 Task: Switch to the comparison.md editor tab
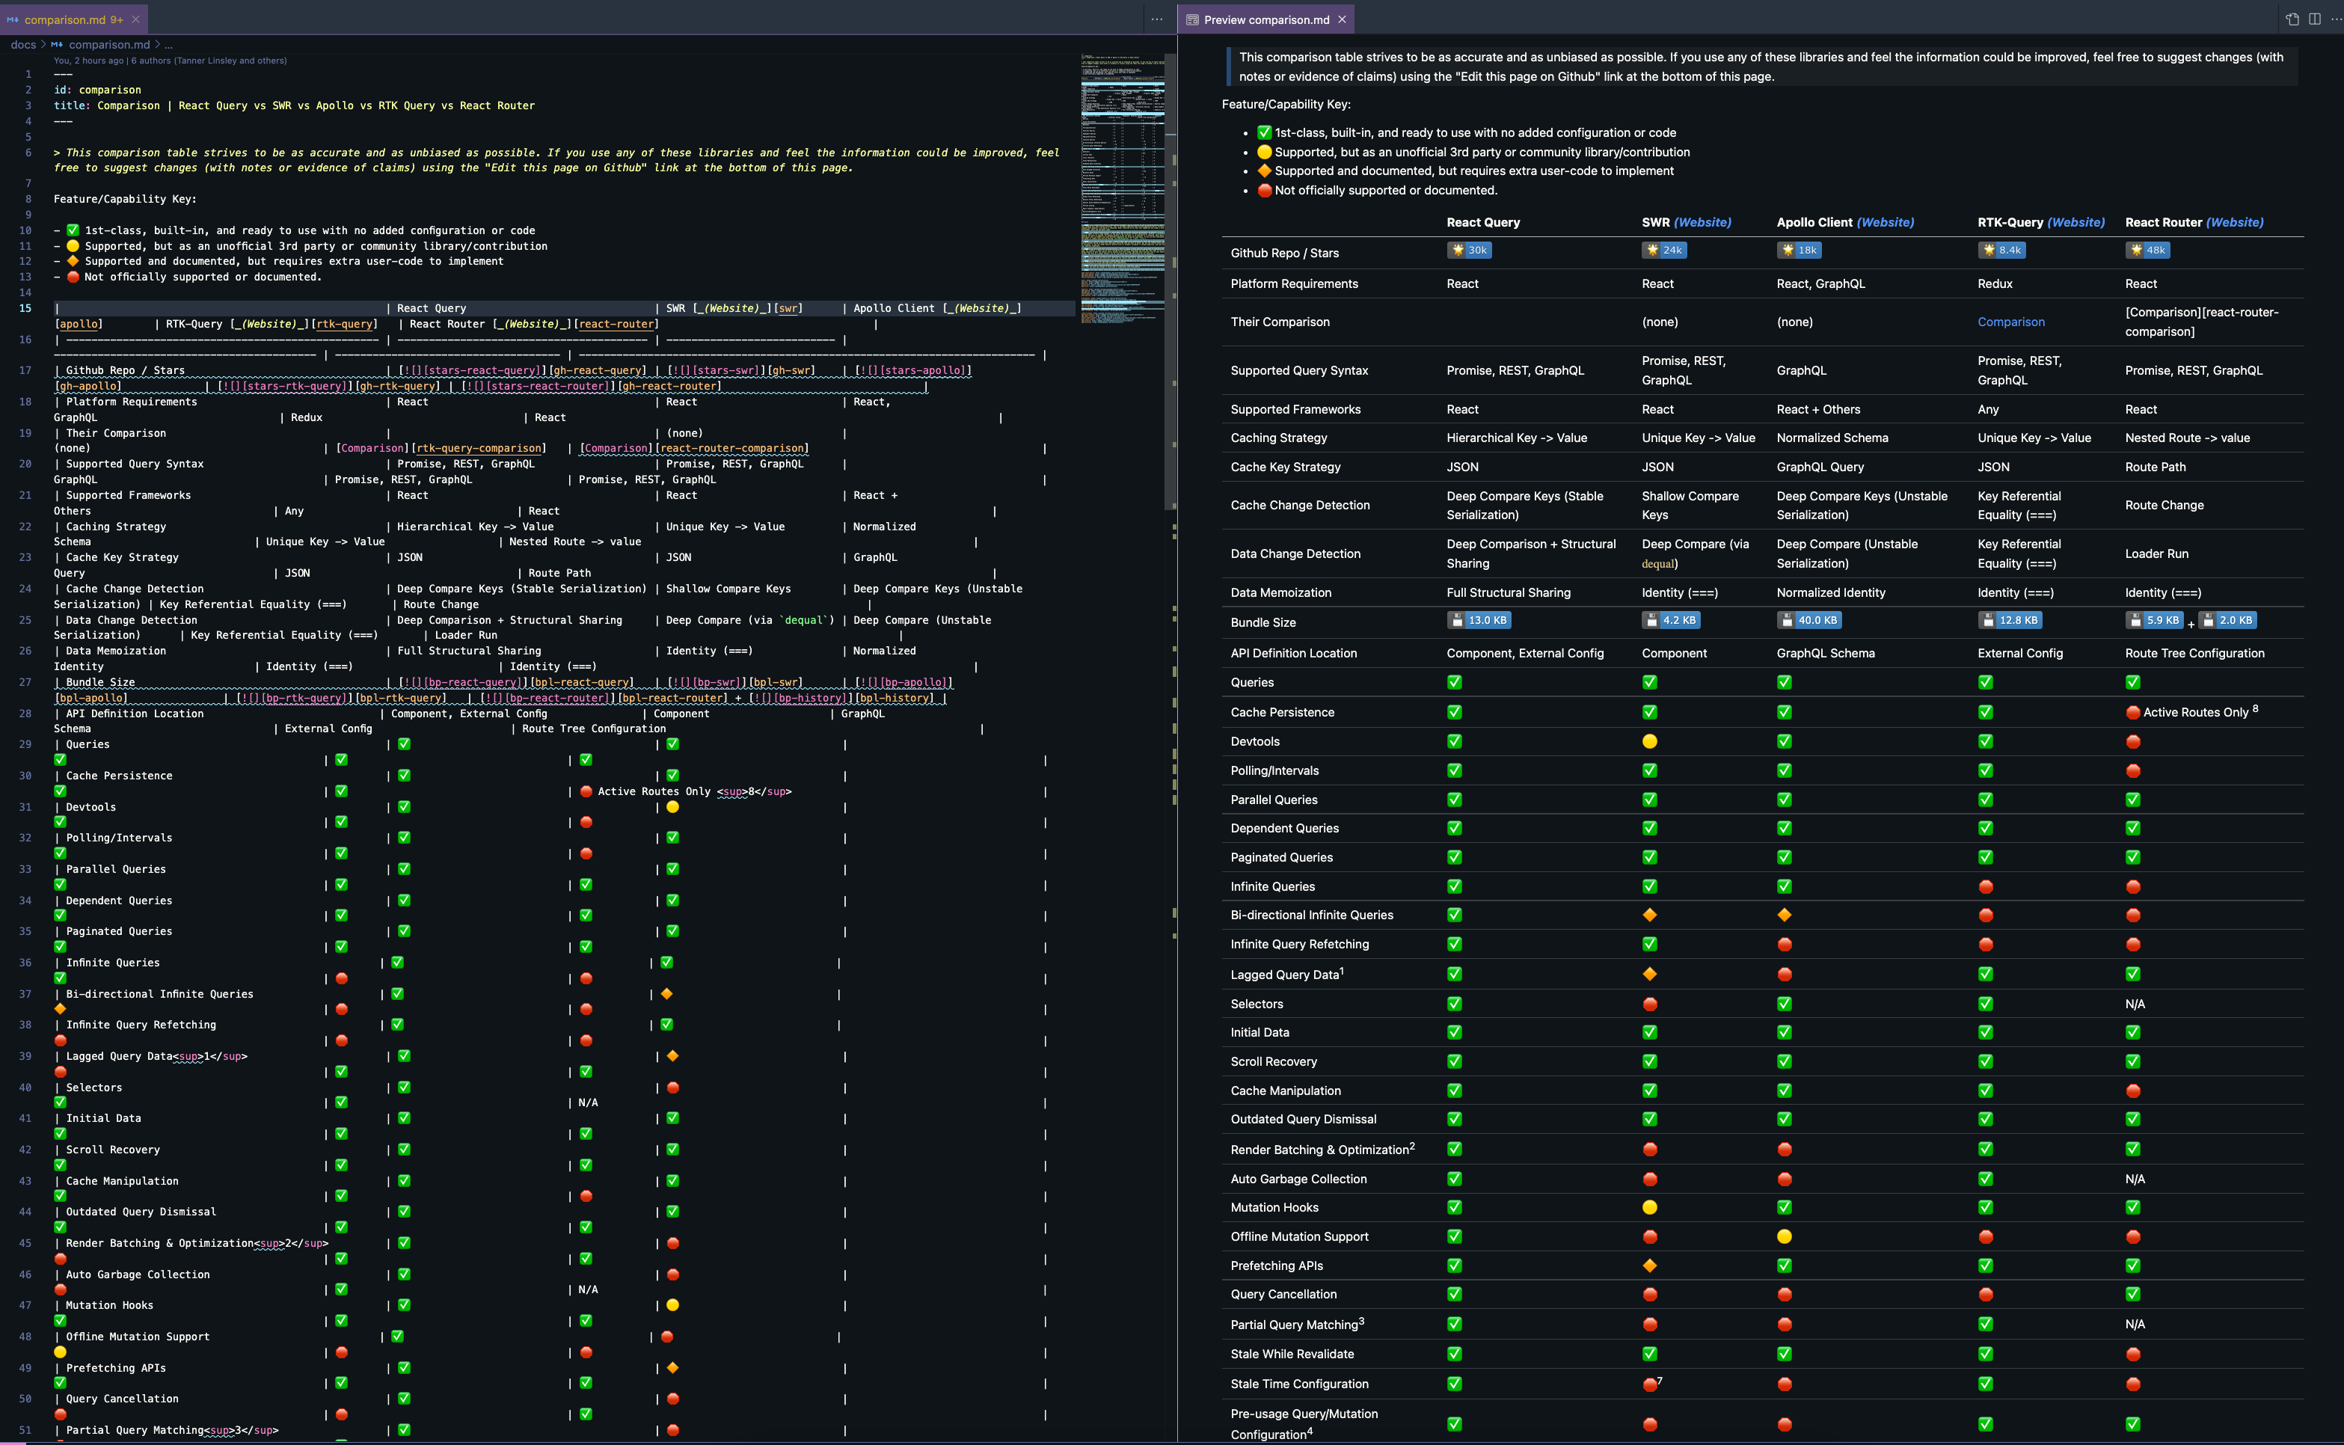pos(67,19)
